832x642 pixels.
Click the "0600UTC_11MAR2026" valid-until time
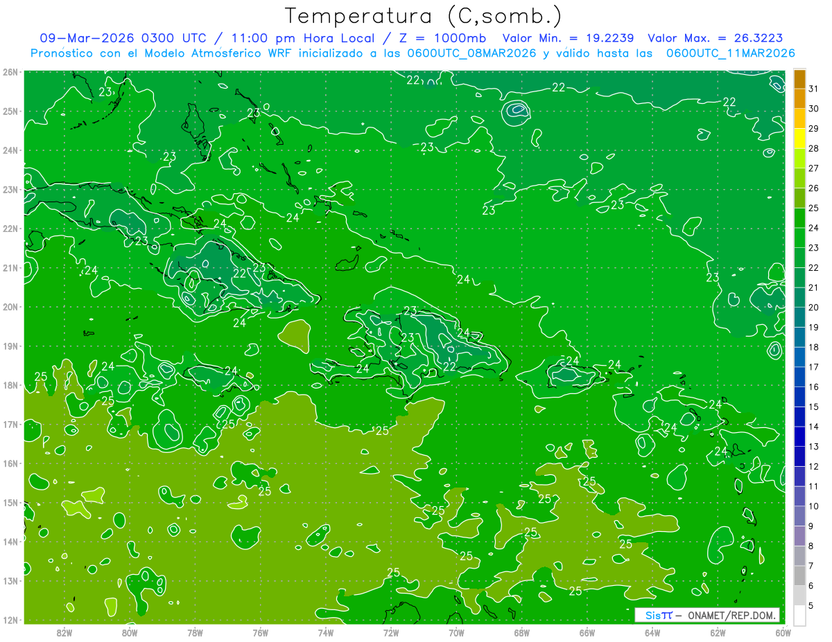click(x=731, y=53)
